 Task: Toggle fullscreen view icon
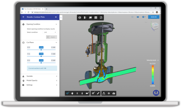(132, 17)
